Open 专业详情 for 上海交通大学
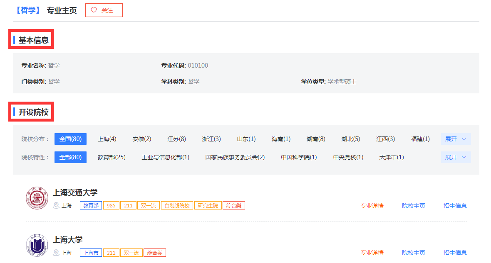 click(x=372, y=206)
